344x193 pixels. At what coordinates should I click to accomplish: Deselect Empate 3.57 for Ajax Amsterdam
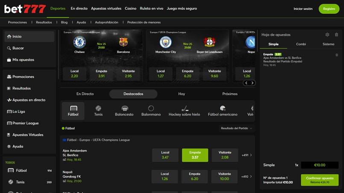tap(195, 155)
